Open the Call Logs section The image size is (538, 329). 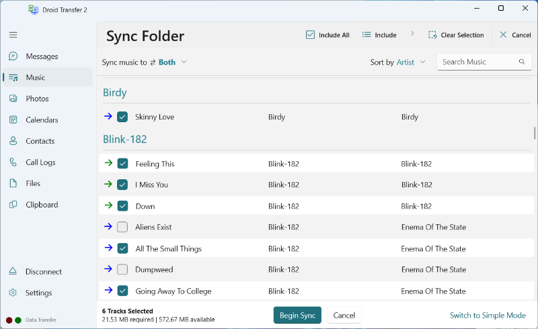pyautogui.click(x=48, y=162)
